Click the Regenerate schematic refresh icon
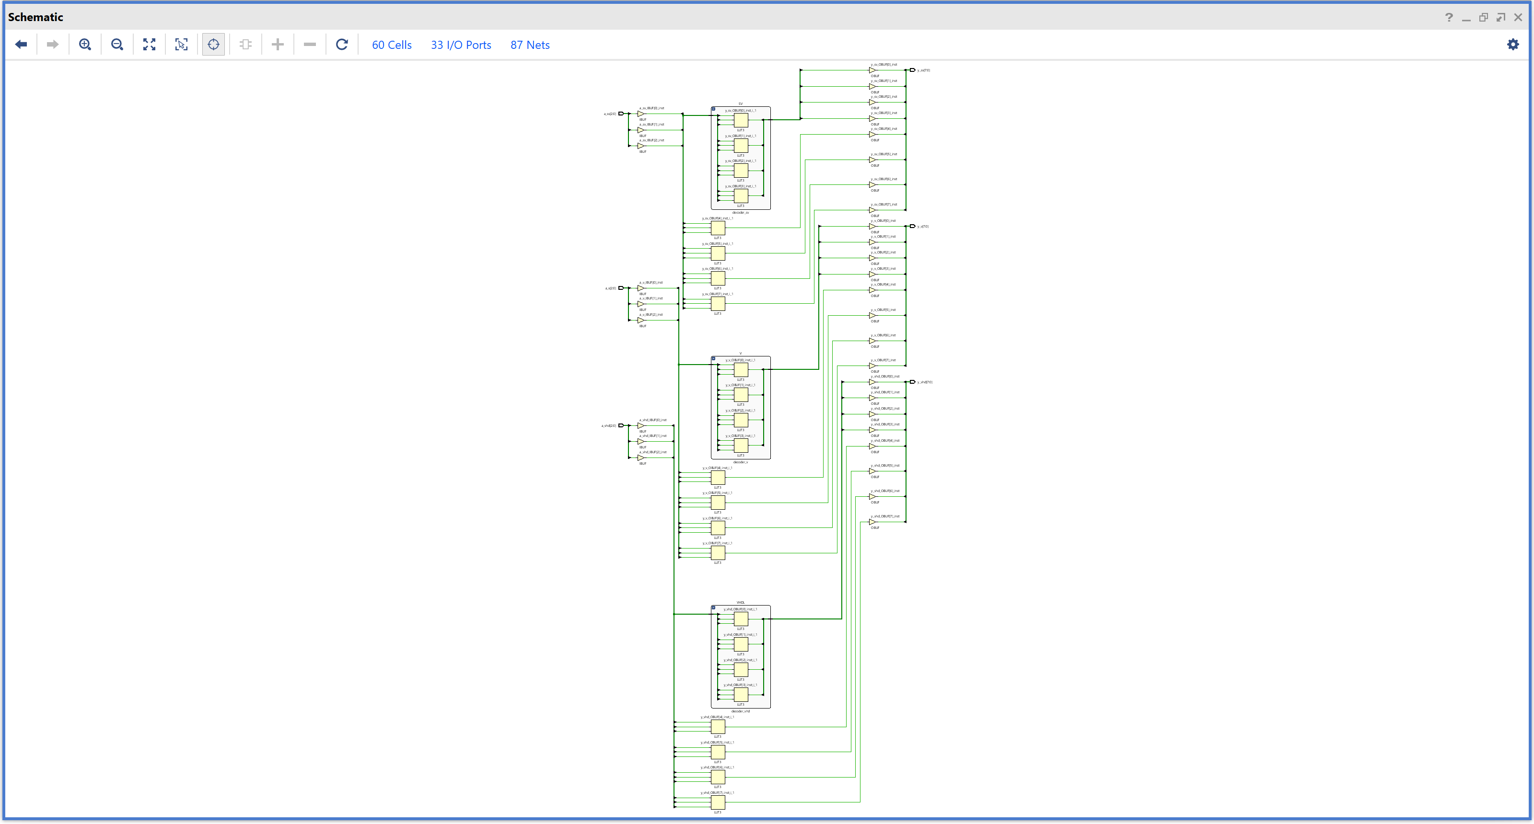This screenshot has height=824, width=1534. click(342, 45)
